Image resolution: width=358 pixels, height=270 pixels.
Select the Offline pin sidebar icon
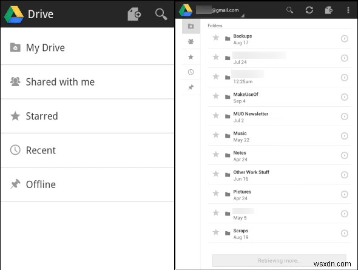point(191,87)
